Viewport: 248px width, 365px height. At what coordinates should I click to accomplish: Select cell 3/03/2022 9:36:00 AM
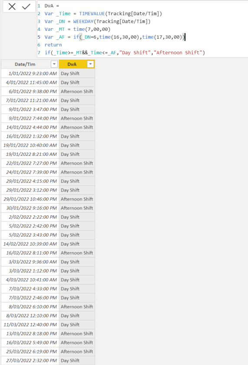(x=30, y=262)
